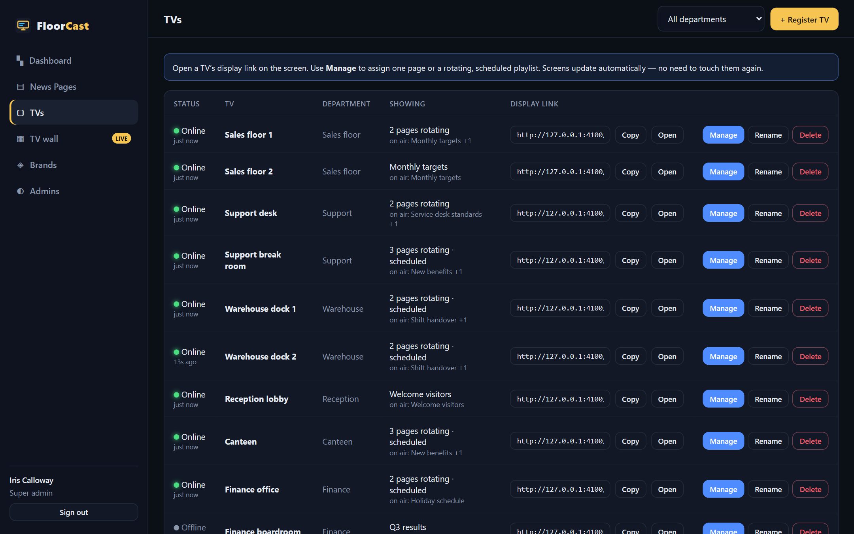Delete the Warehouse dock 1 TV

pos(810,308)
